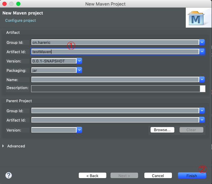The height and width of the screenshot is (184, 212).
Task: Open the Help question mark icon
Action: click(9, 175)
